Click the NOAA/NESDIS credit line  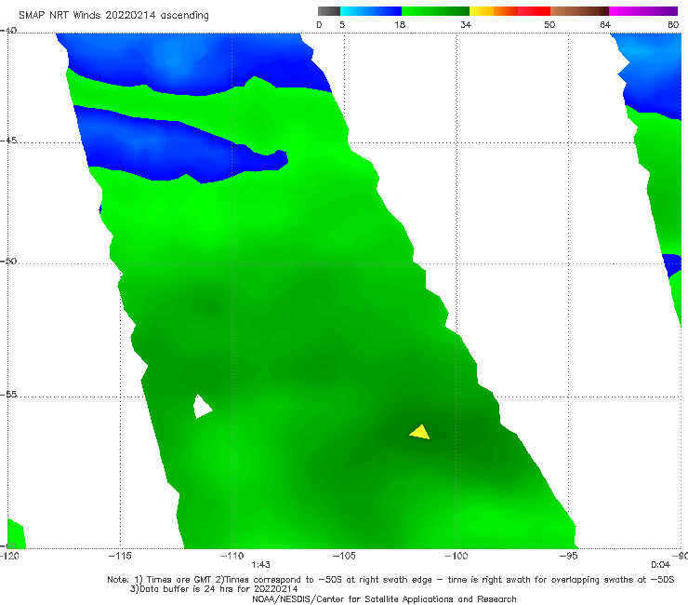[x=384, y=598]
